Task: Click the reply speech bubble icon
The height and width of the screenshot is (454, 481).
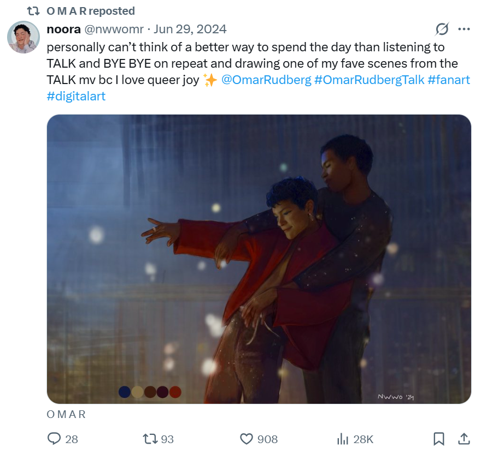Action: pos(55,439)
